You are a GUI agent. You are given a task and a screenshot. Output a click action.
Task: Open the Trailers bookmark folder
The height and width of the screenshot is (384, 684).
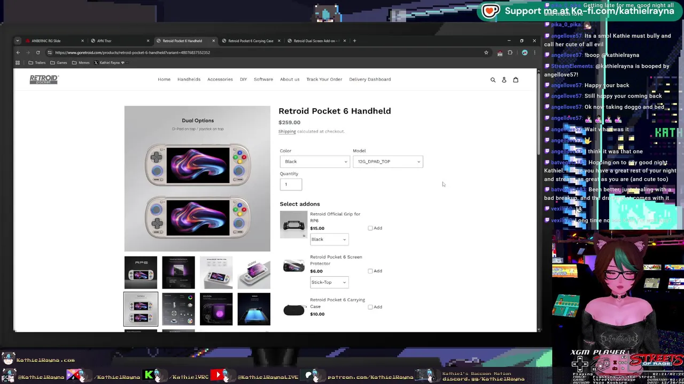coord(37,62)
